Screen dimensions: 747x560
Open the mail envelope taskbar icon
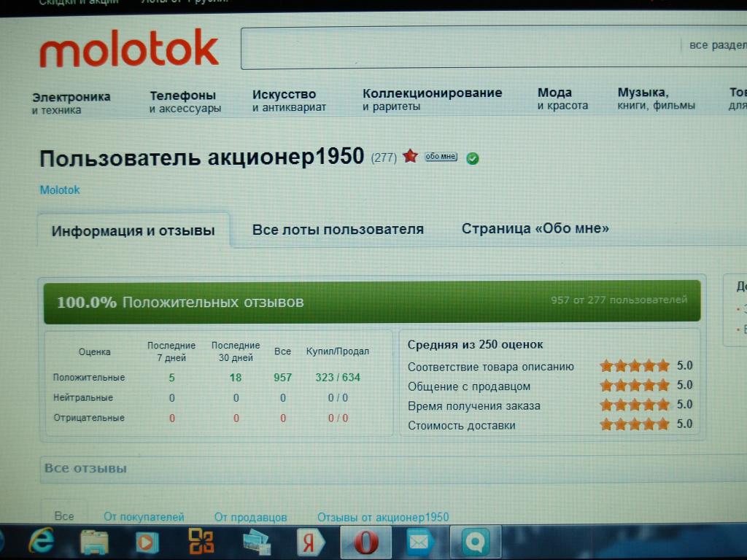tap(419, 542)
